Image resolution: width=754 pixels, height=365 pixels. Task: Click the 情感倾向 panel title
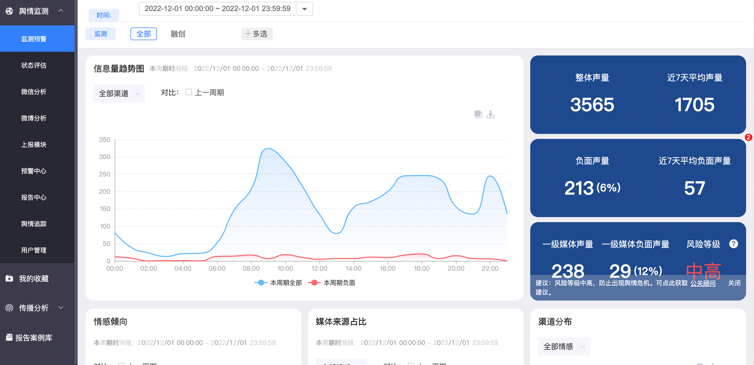[110, 321]
